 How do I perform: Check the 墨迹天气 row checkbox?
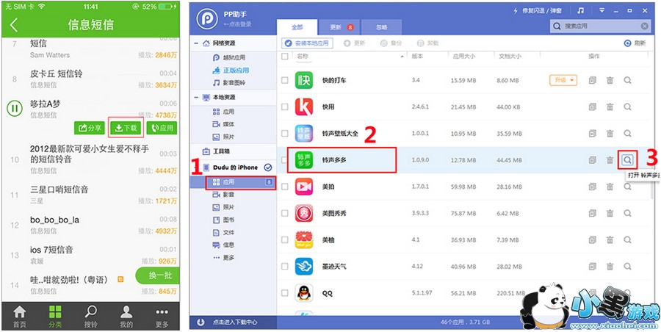pos(285,267)
